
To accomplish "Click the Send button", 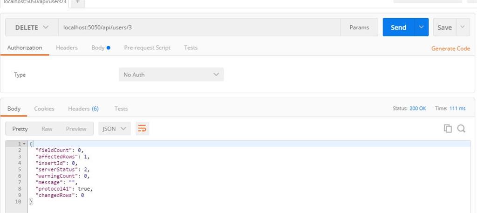I will point(398,27).
